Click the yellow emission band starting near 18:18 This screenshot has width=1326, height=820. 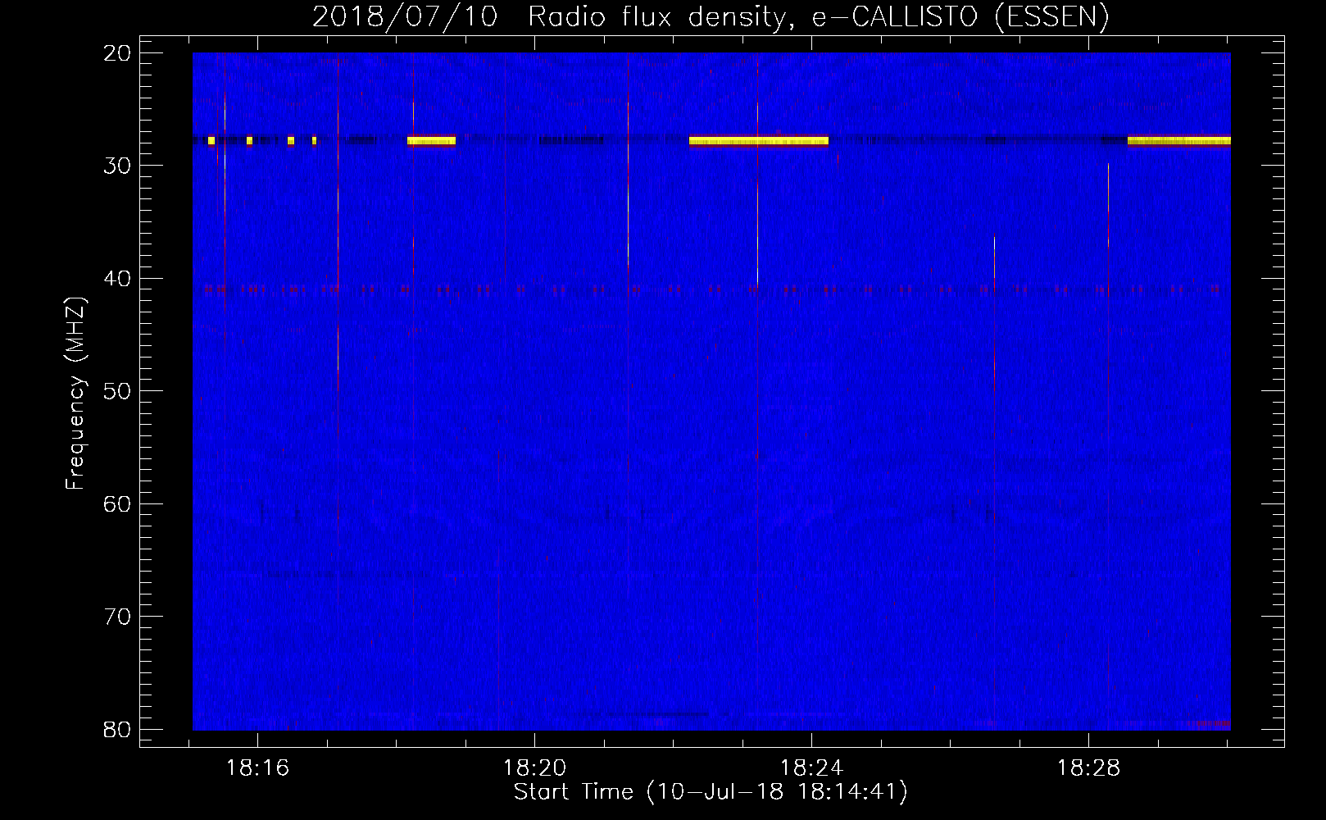431,141
